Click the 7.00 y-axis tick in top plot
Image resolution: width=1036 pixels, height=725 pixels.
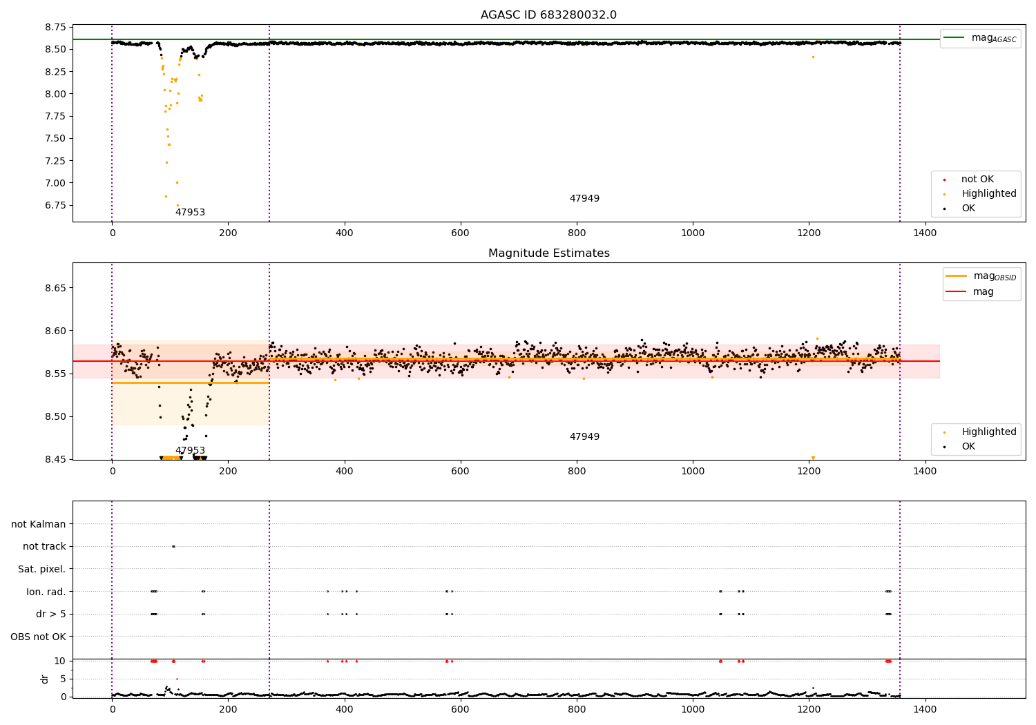click(56, 183)
